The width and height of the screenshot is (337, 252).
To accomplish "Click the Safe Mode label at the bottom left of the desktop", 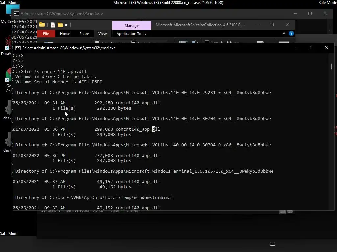I will pos(9,234).
